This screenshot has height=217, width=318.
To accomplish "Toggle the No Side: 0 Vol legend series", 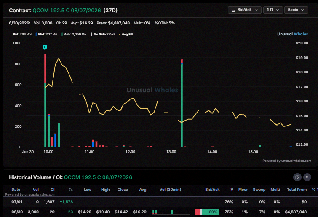I will coord(103,34).
